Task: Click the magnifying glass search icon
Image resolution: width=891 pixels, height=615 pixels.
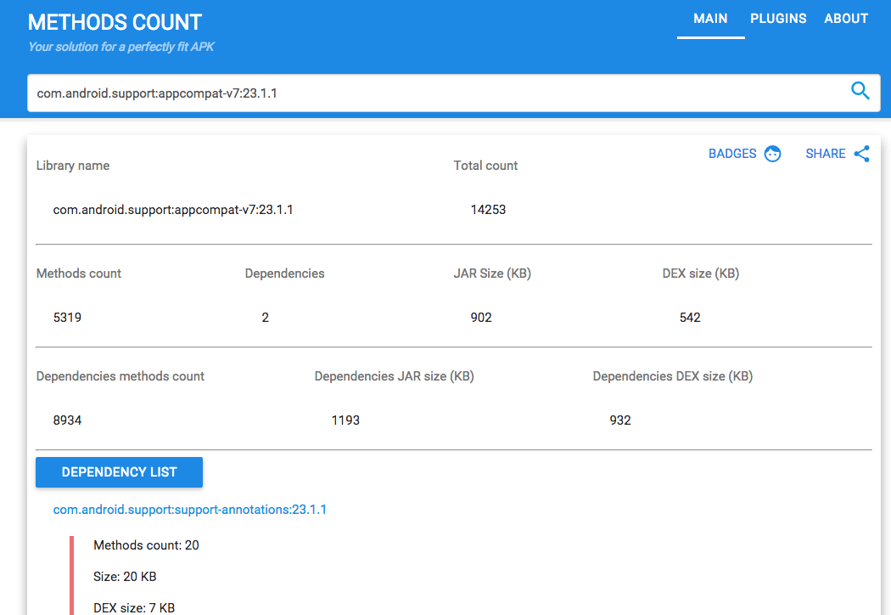Action: [860, 92]
